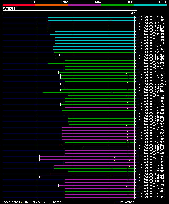
Task: Select the UniRef100_Q01I55 label
Action: pyautogui.click(x=152, y=133)
